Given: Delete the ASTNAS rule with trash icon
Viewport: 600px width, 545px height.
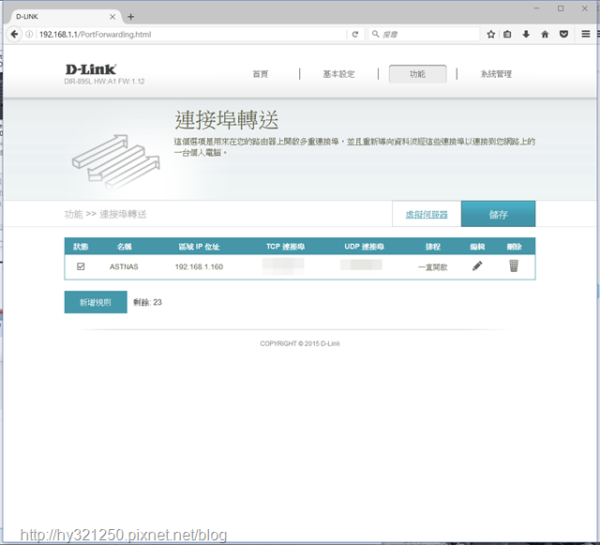Looking at the screenshot, I should [x=514, y=265].
